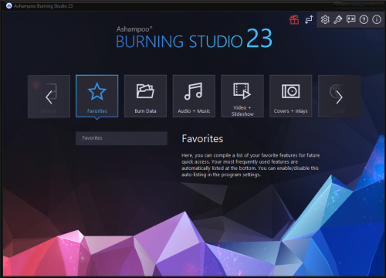Open the feedback speech bubble icon
This screenshot has width=386, height=278.
pyautogui.click(x=350, y=19)
